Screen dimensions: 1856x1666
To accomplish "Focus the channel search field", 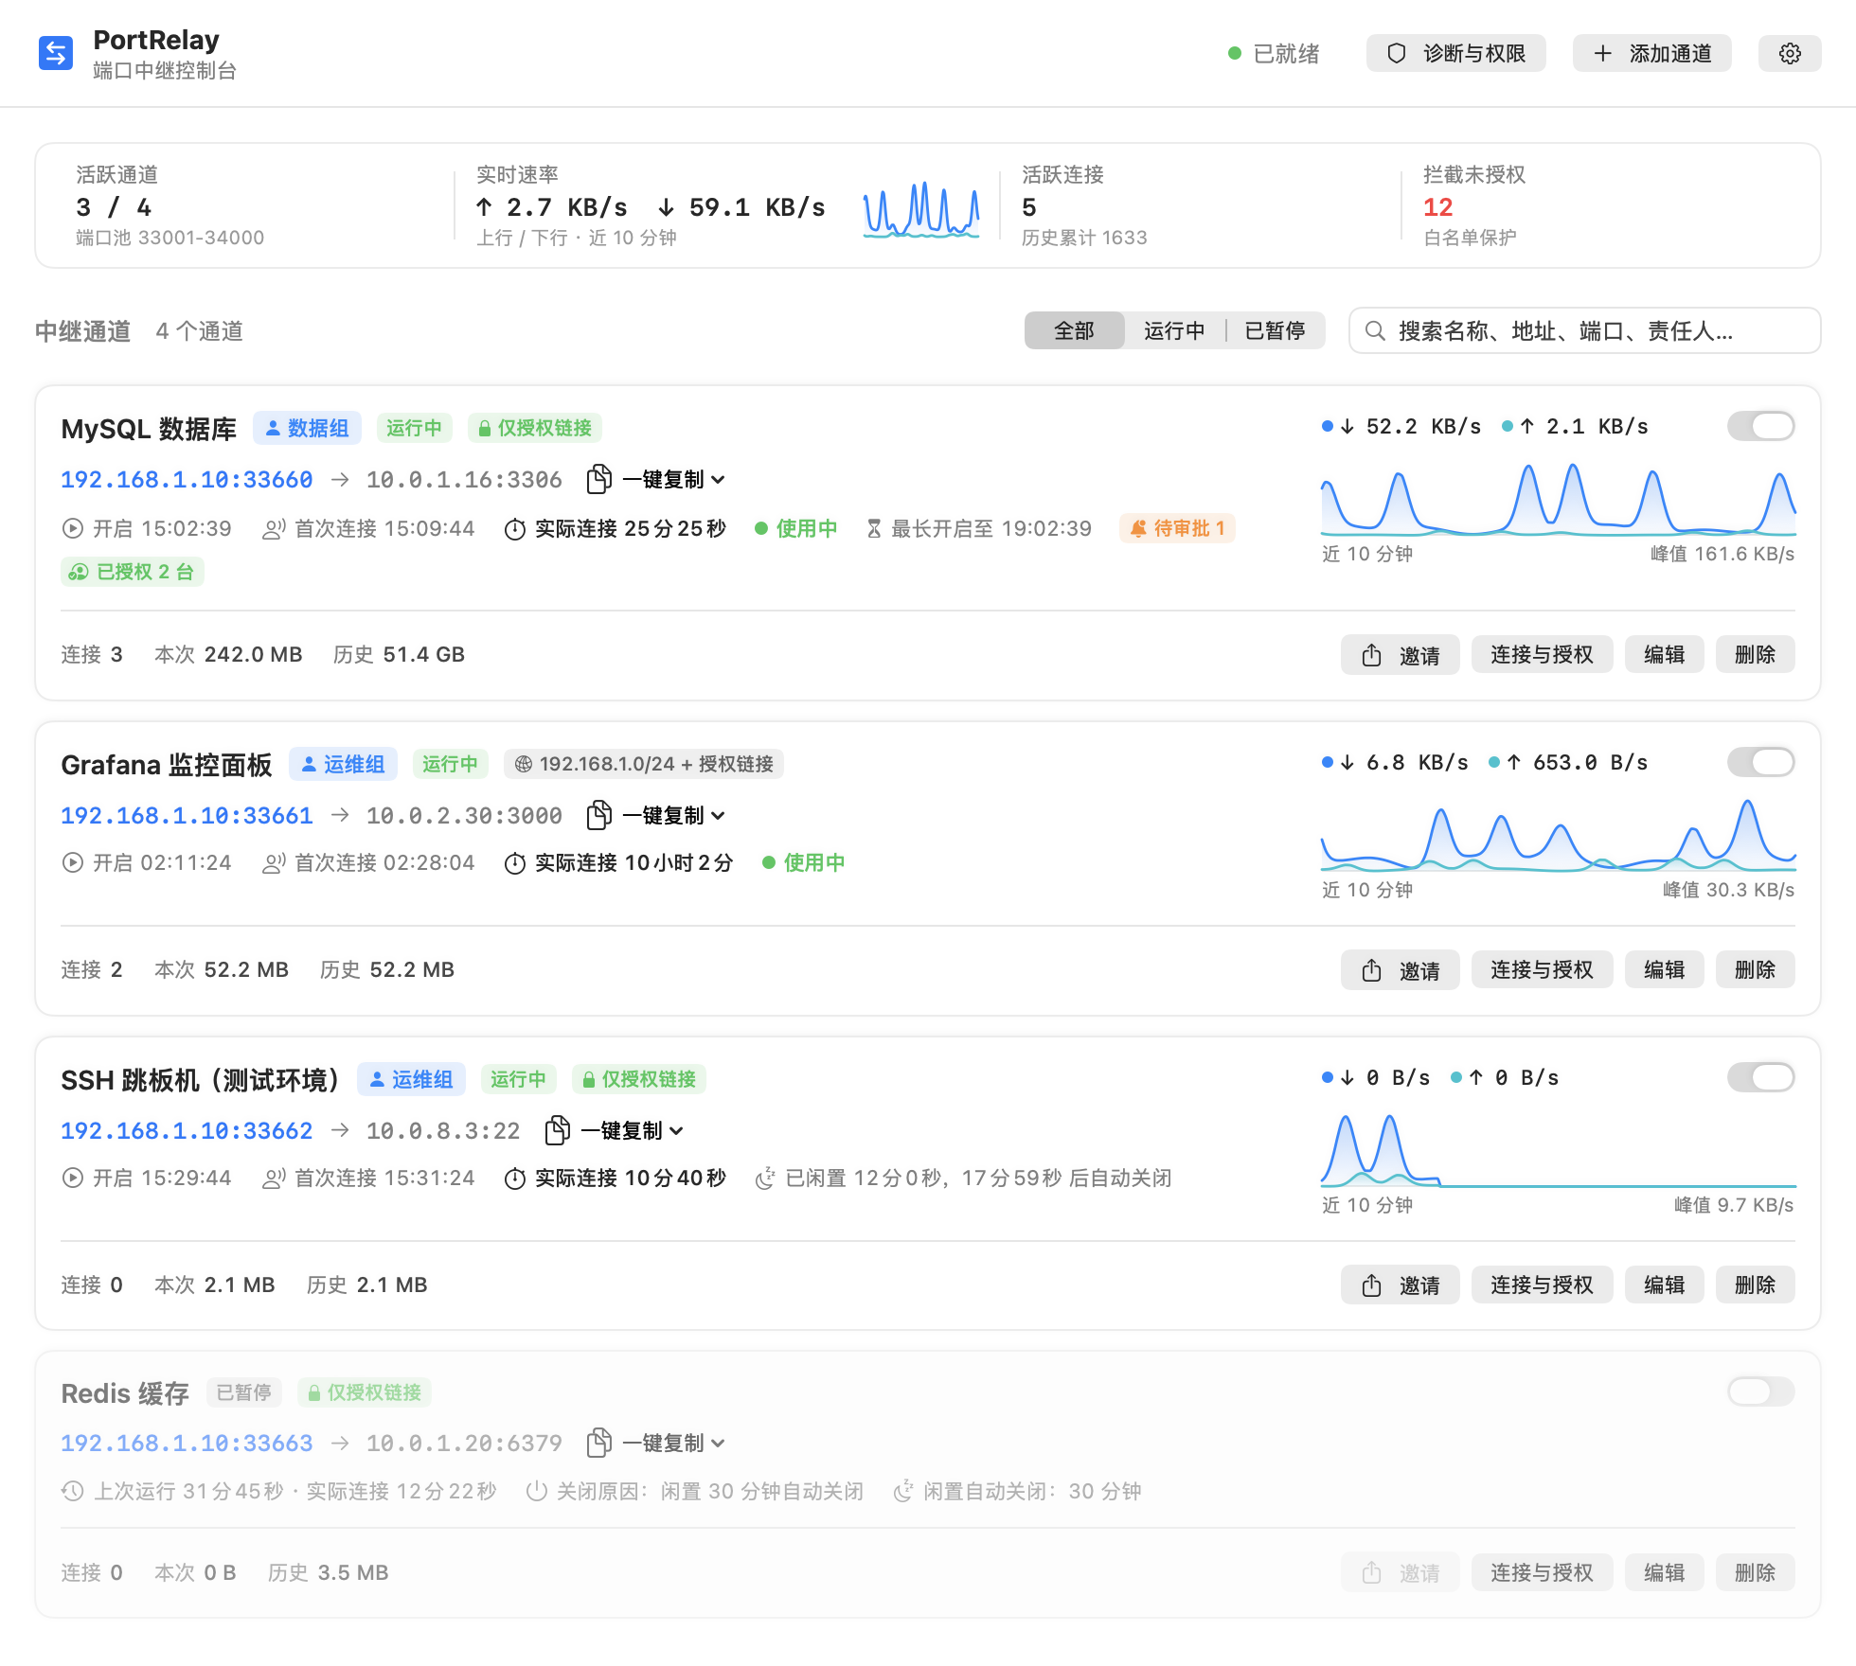I will (1584, 330).
